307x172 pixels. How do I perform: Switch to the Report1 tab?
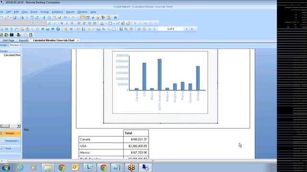click(x=24, y=40)
